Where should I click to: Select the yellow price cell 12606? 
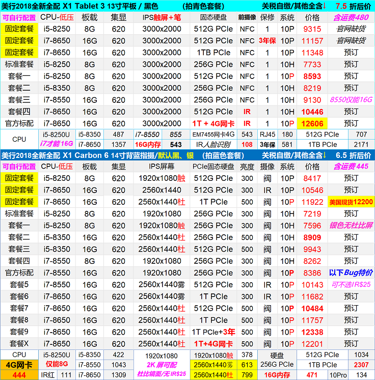312,124
